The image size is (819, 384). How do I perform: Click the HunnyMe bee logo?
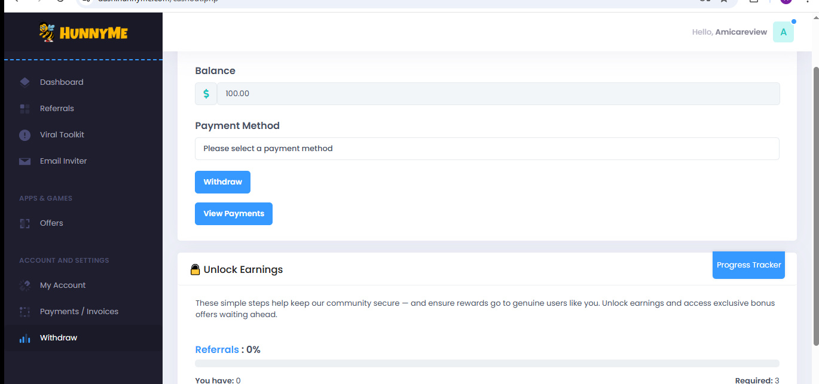coord(83,32)
